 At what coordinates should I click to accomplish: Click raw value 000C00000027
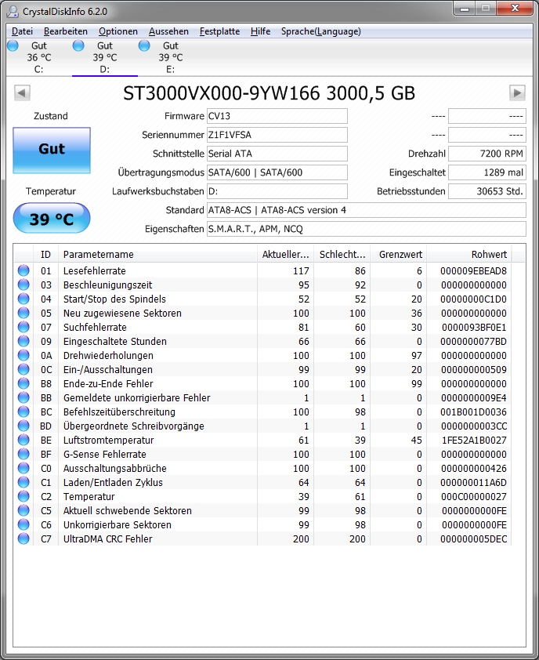point(474,496)
